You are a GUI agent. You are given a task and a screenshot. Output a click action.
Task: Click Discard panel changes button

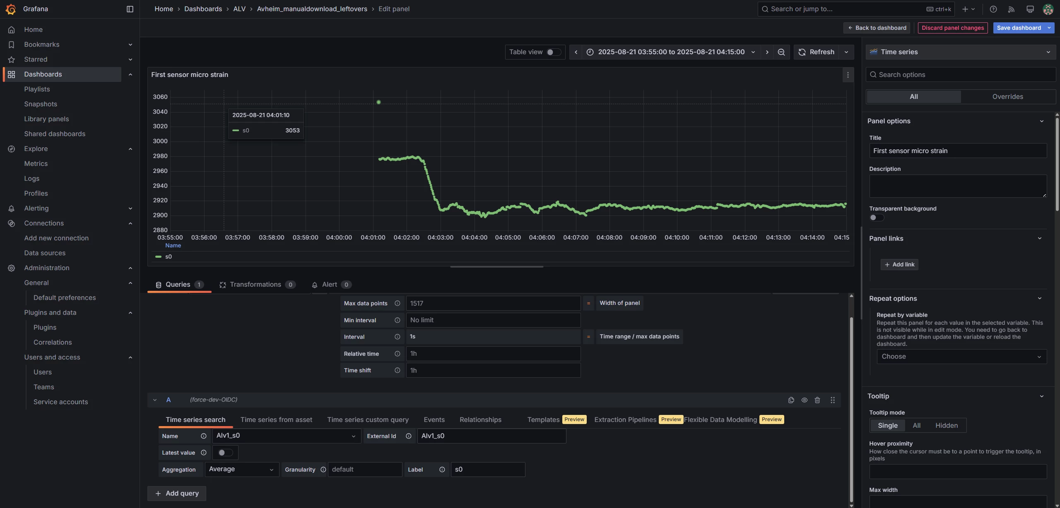tap(952, 28)
